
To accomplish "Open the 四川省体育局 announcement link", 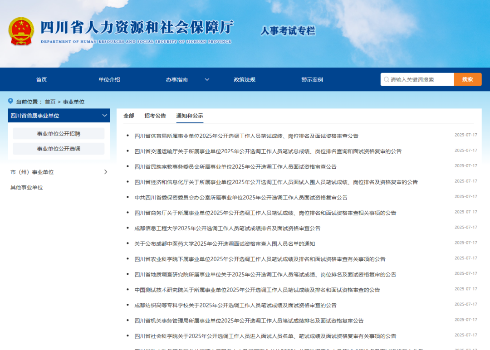I will click(x=246, y=136).
